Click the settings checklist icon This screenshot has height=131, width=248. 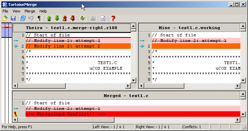(x=103, y=18)
